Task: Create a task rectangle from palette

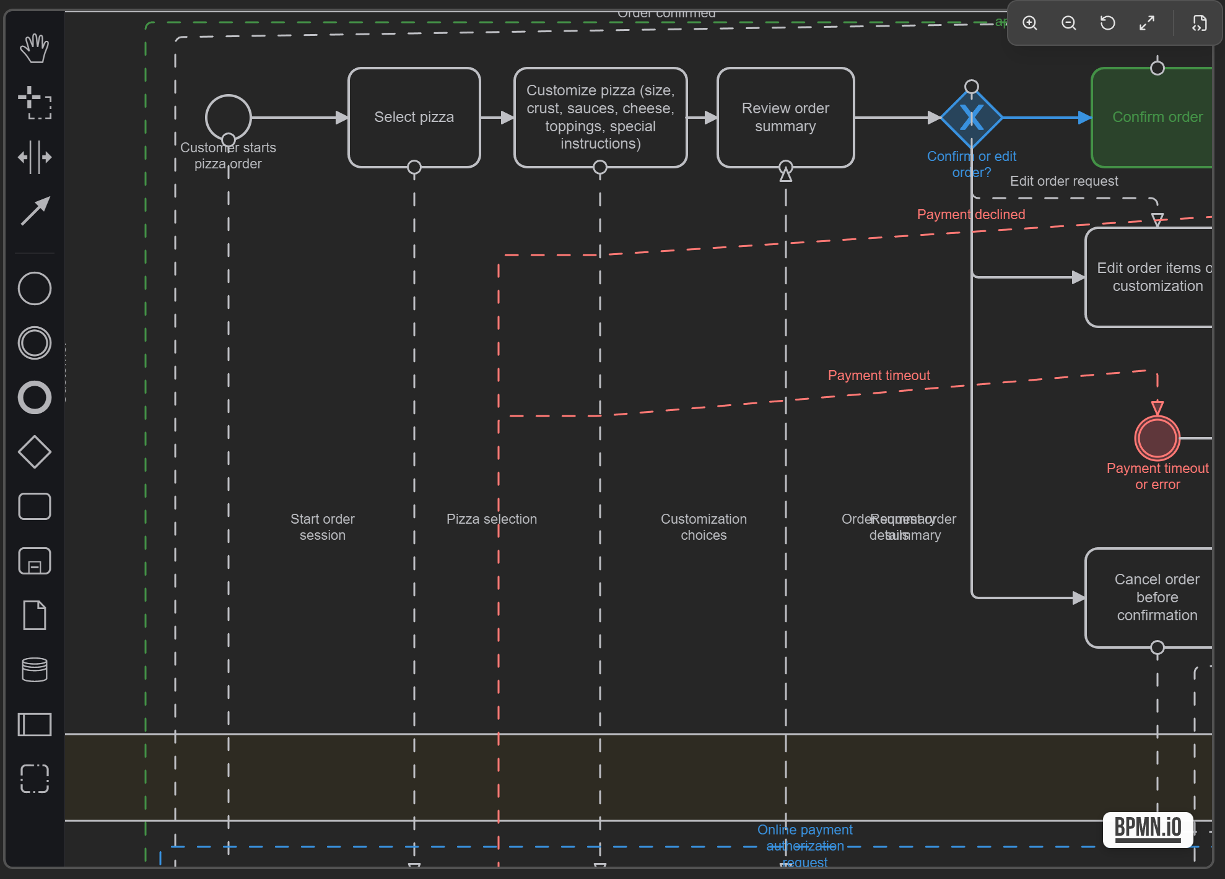Action: point(34,506)
